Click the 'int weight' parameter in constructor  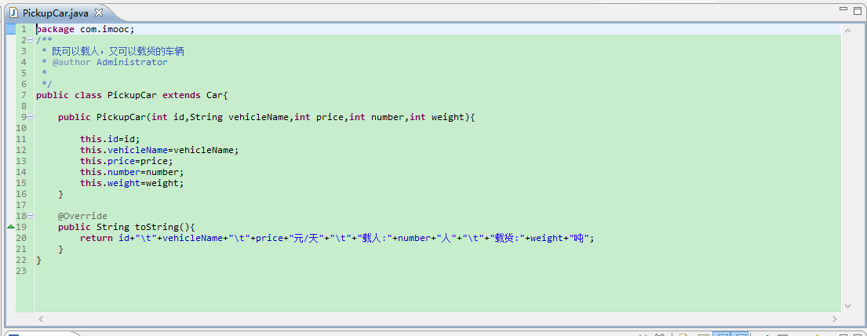coord(437,117)
